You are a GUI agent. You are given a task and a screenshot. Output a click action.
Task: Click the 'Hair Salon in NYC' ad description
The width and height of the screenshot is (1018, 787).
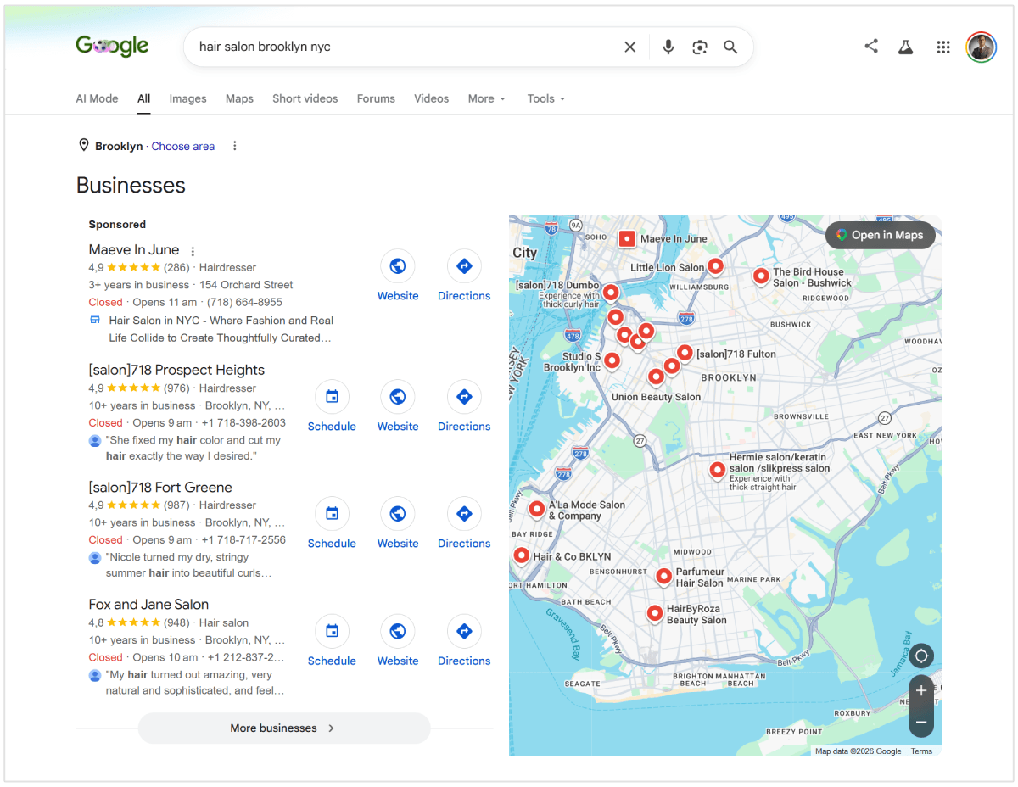[x=220, y=329]
